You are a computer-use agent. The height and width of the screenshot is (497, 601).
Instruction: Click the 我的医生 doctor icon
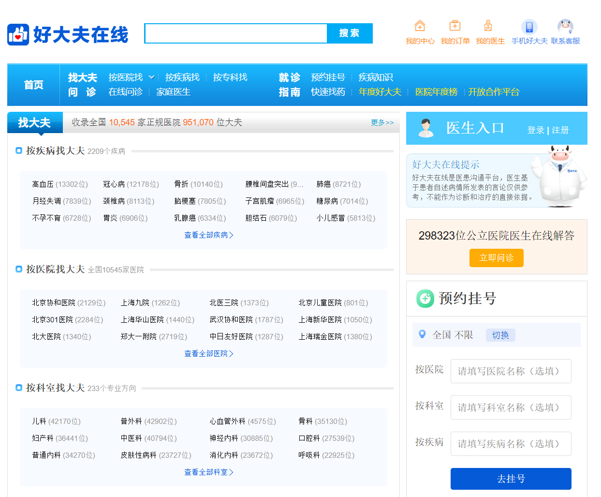[488, 26]
